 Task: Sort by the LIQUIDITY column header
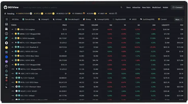[165, 25]
